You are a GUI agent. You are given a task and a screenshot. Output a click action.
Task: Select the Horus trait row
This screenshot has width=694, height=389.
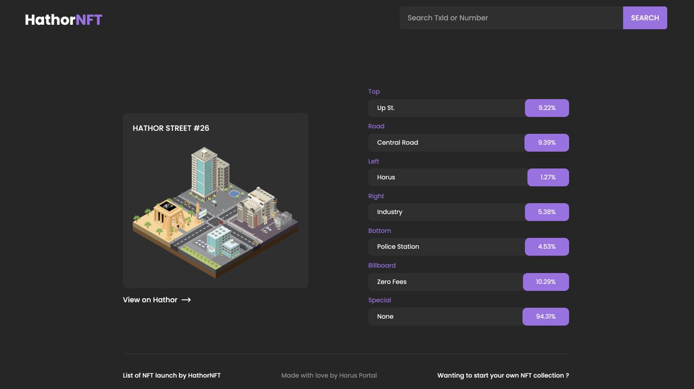[x=468, y=177]
